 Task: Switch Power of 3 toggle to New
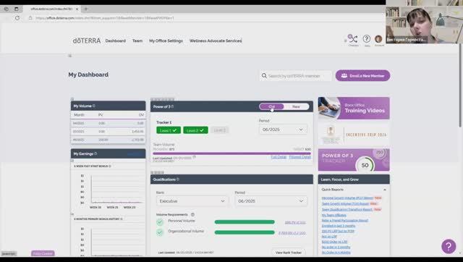pos(296,106)
